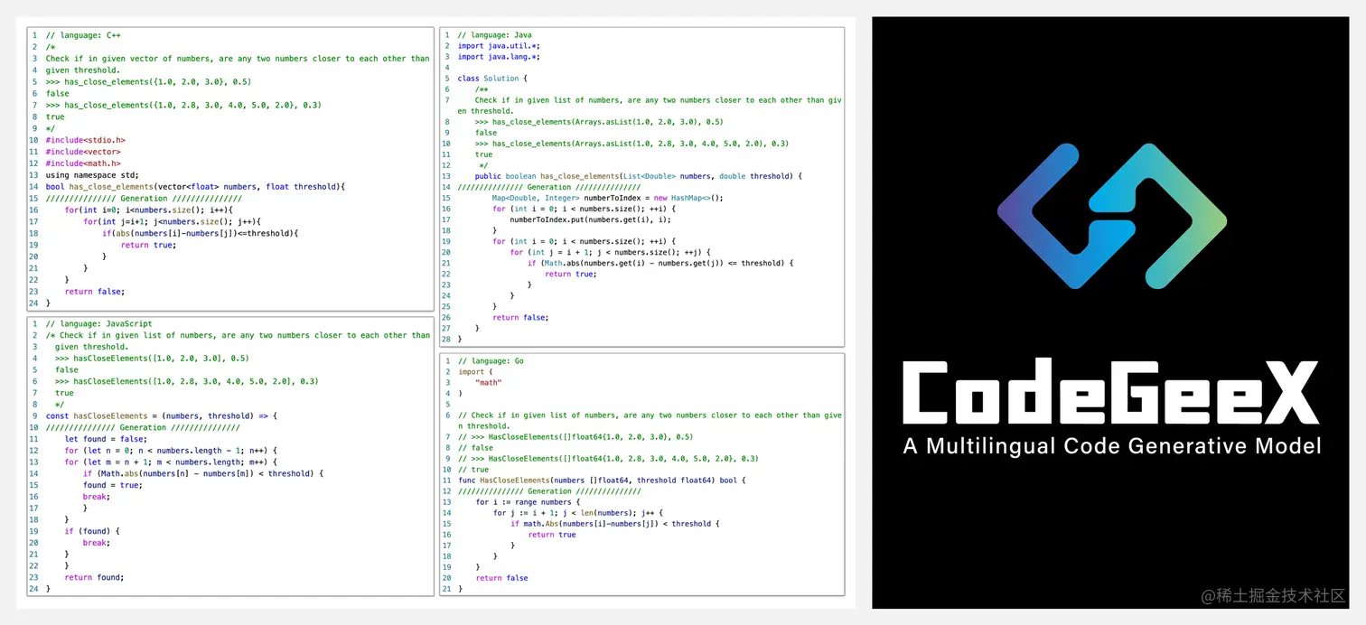Click 'return false' in the Go panel

click(x=501, y=578)
